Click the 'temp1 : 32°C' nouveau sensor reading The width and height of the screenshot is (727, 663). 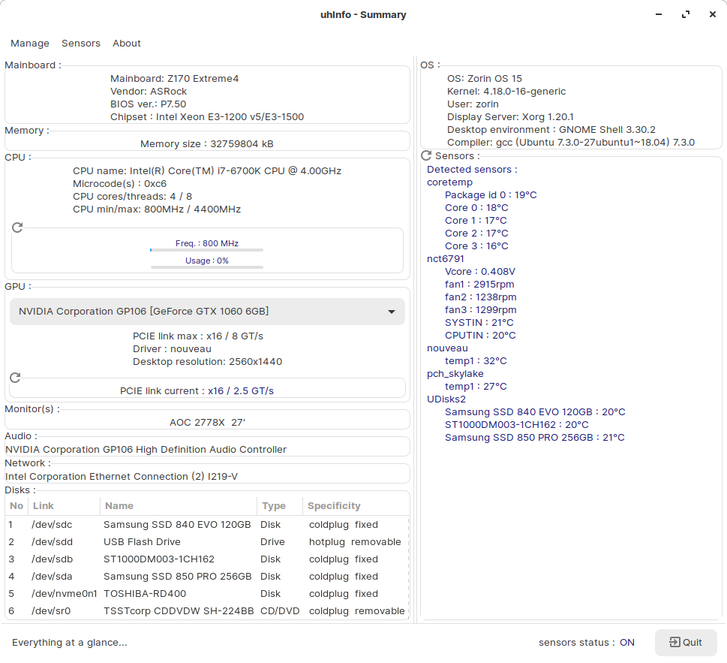(476, 361)
